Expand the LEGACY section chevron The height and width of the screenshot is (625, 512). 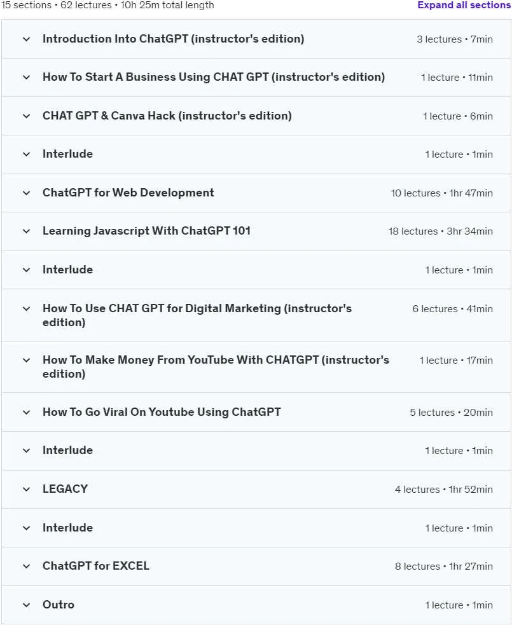tap(26, 489)
